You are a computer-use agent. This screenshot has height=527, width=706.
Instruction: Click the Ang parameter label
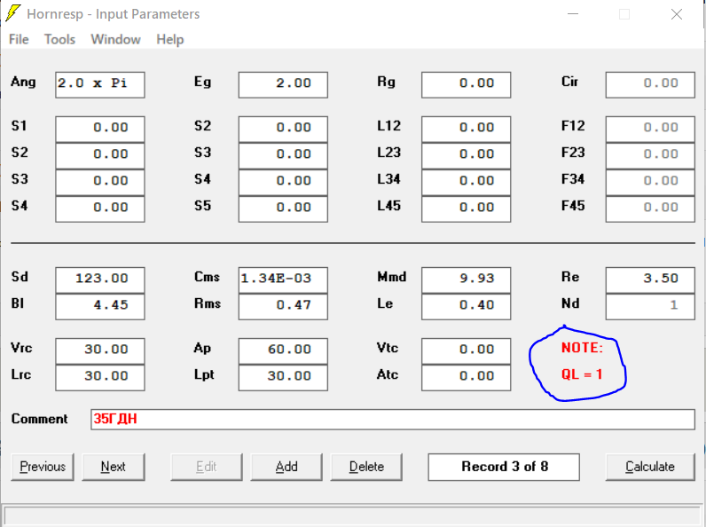click(23, 82)
